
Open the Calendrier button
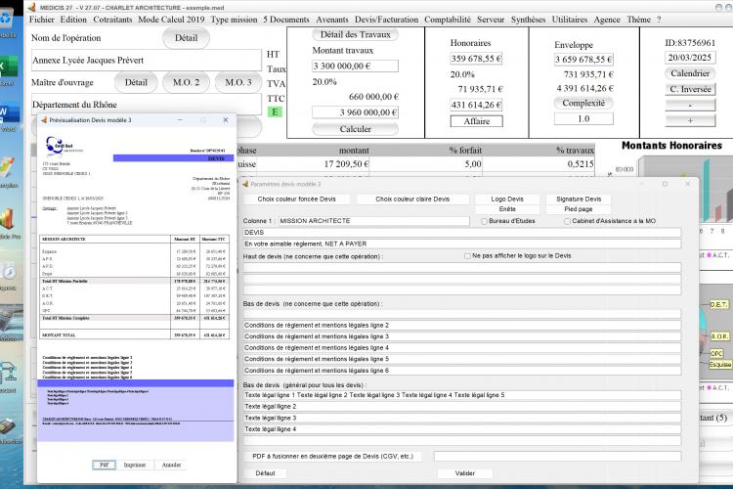point(690,73)
